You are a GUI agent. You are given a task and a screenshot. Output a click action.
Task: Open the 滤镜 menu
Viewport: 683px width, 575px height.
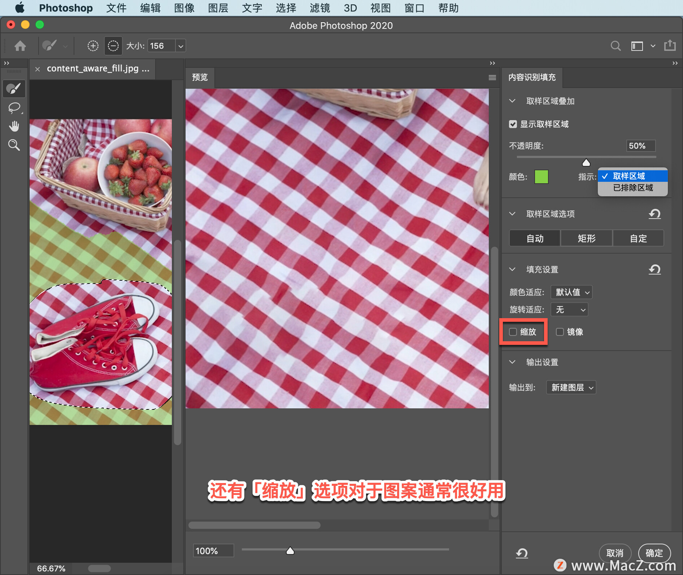[x=320, y=8]
